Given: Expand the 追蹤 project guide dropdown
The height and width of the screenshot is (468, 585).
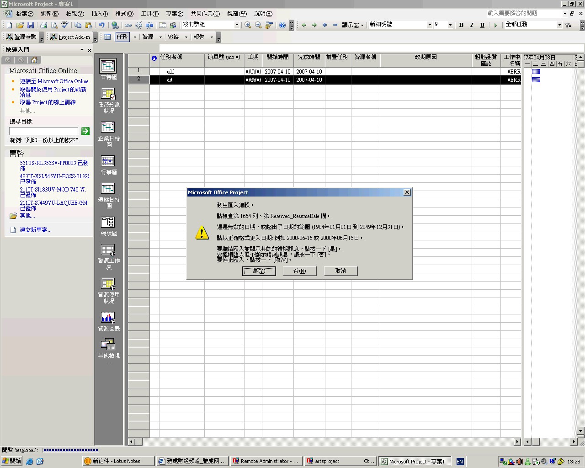Looking at the screenshot, I should [x=186, y=37].
